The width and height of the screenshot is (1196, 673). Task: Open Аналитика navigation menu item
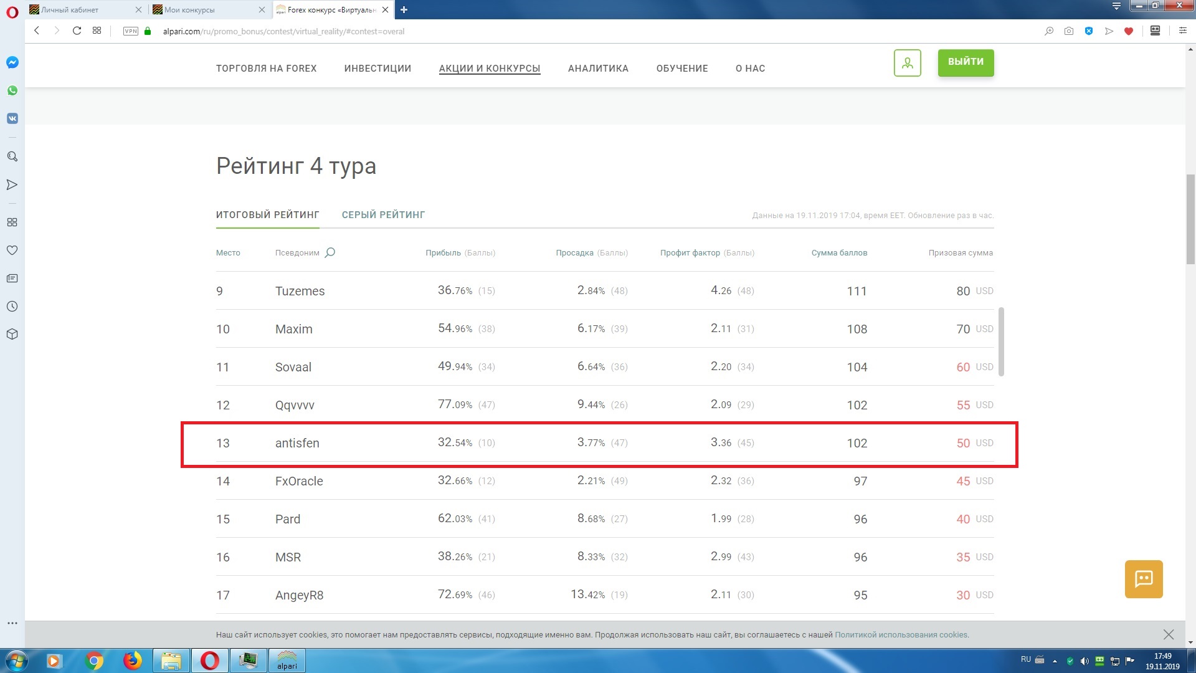pos(598,69)
